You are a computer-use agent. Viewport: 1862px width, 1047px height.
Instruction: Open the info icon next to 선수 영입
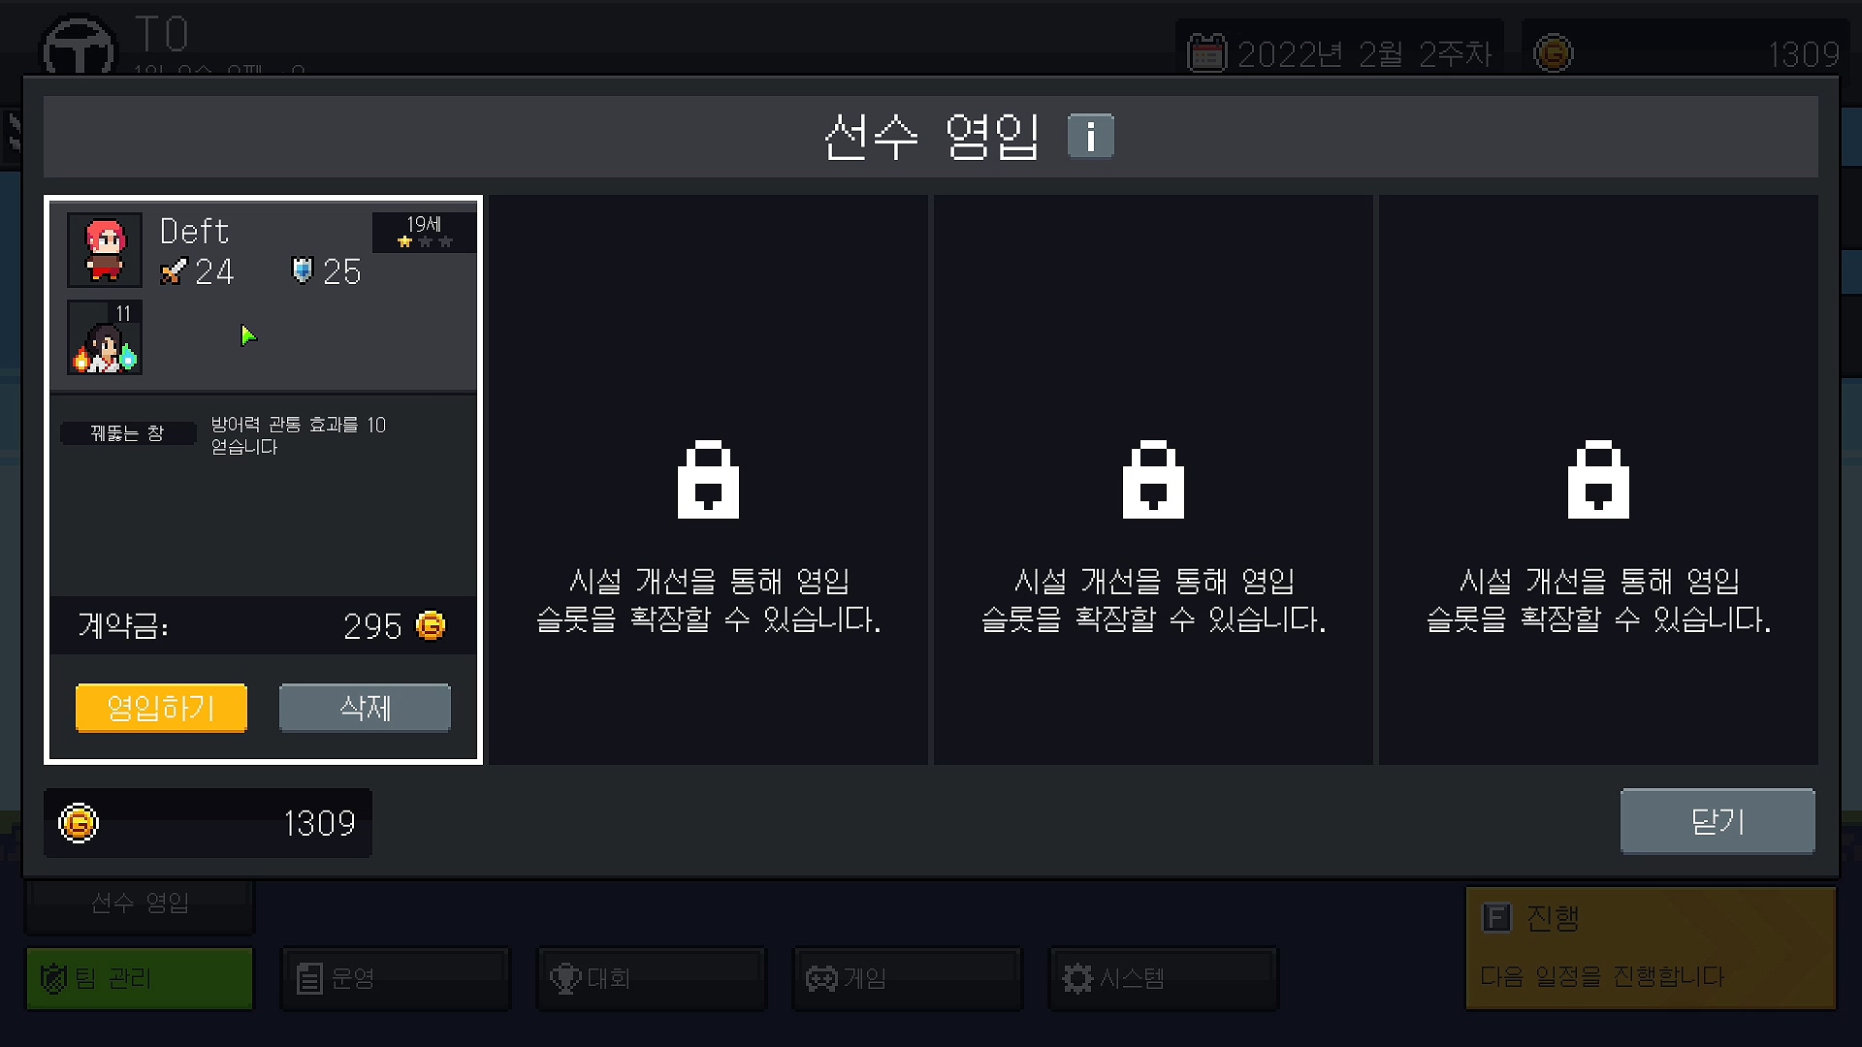pyautogui.click(x=1090, y=136)
